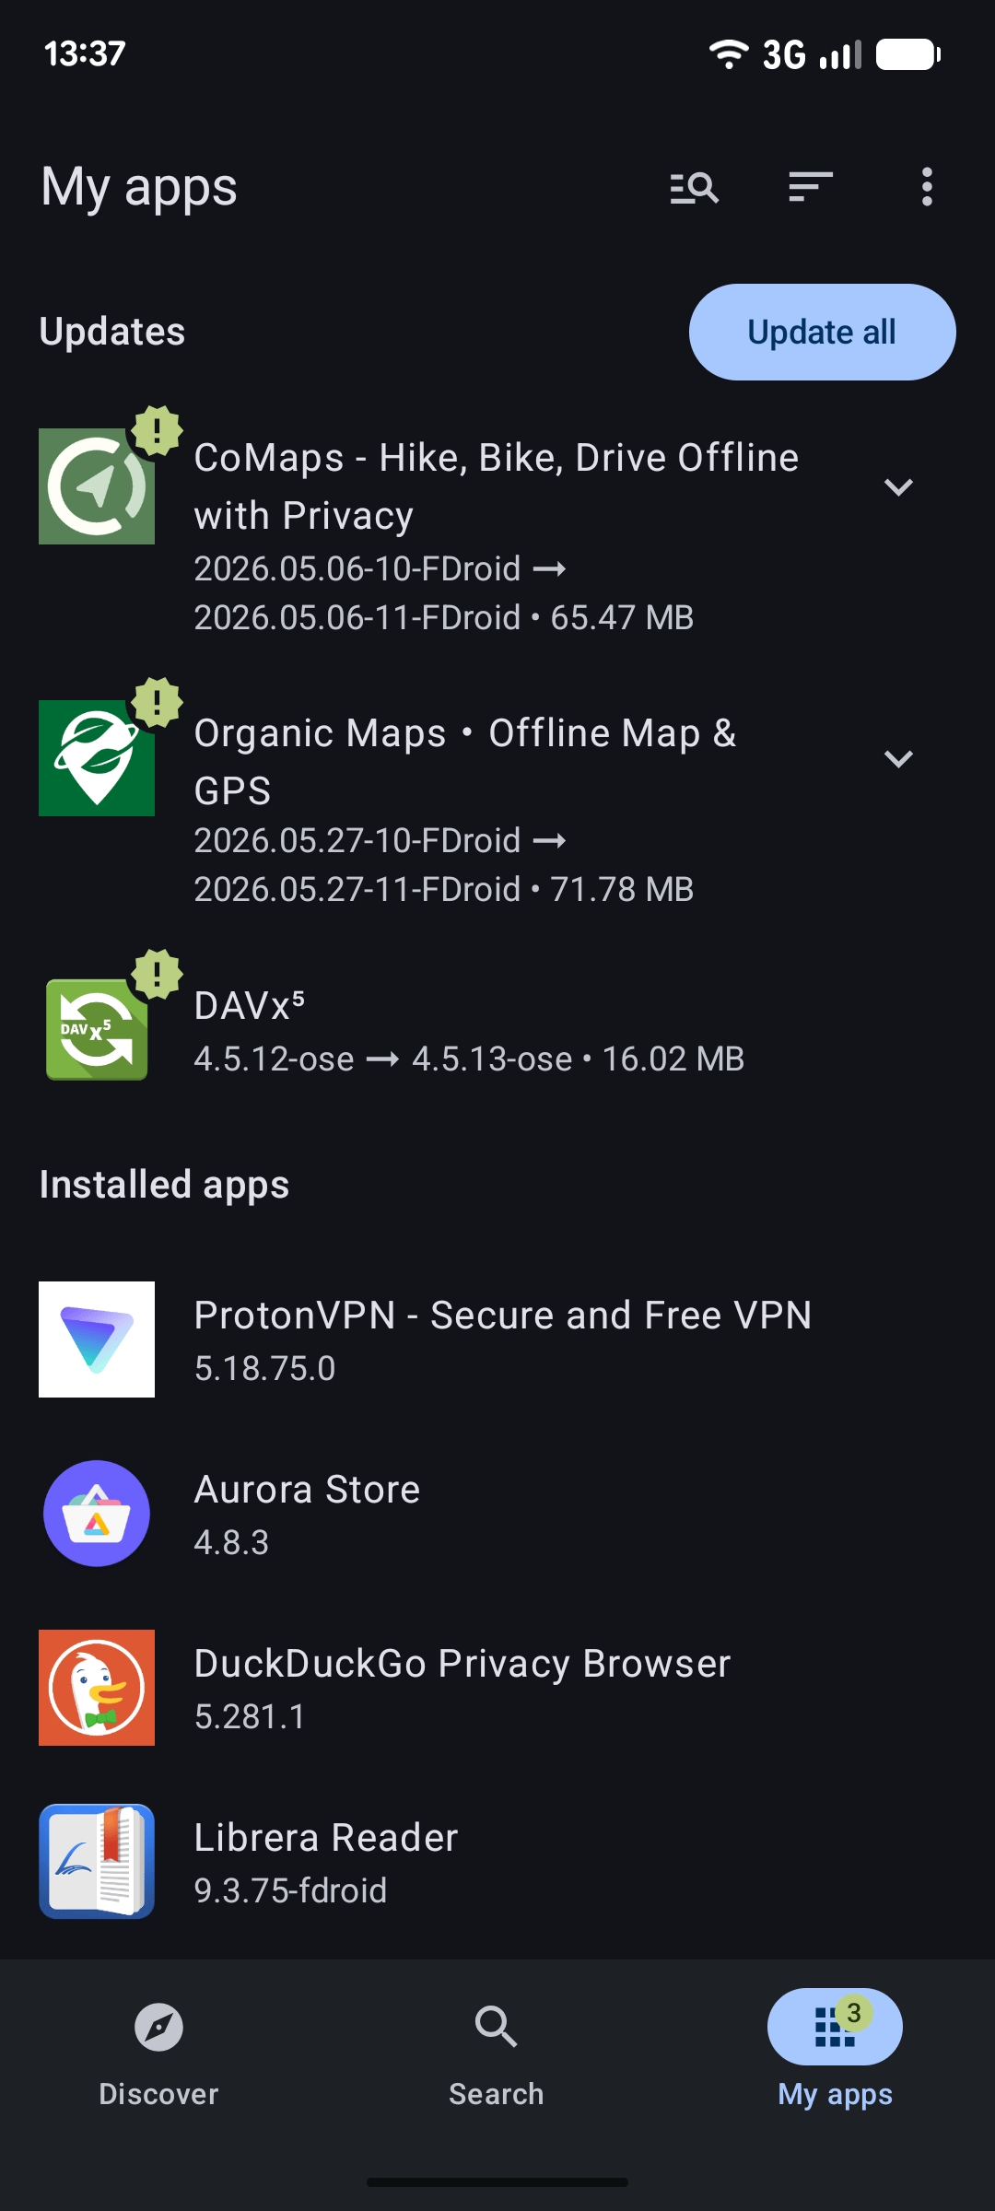Open DAVx⁵ update entry
The height and width of the screenshot is (2211, 995).
tap(497, 1030)
